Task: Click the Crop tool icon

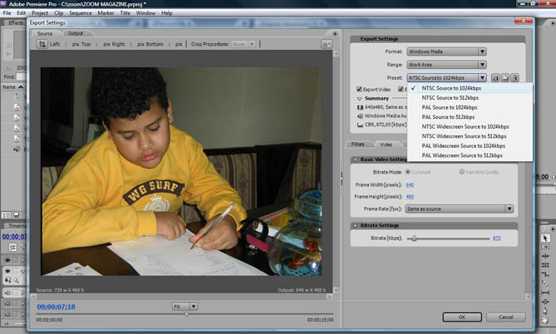Action: pos(42,44)
